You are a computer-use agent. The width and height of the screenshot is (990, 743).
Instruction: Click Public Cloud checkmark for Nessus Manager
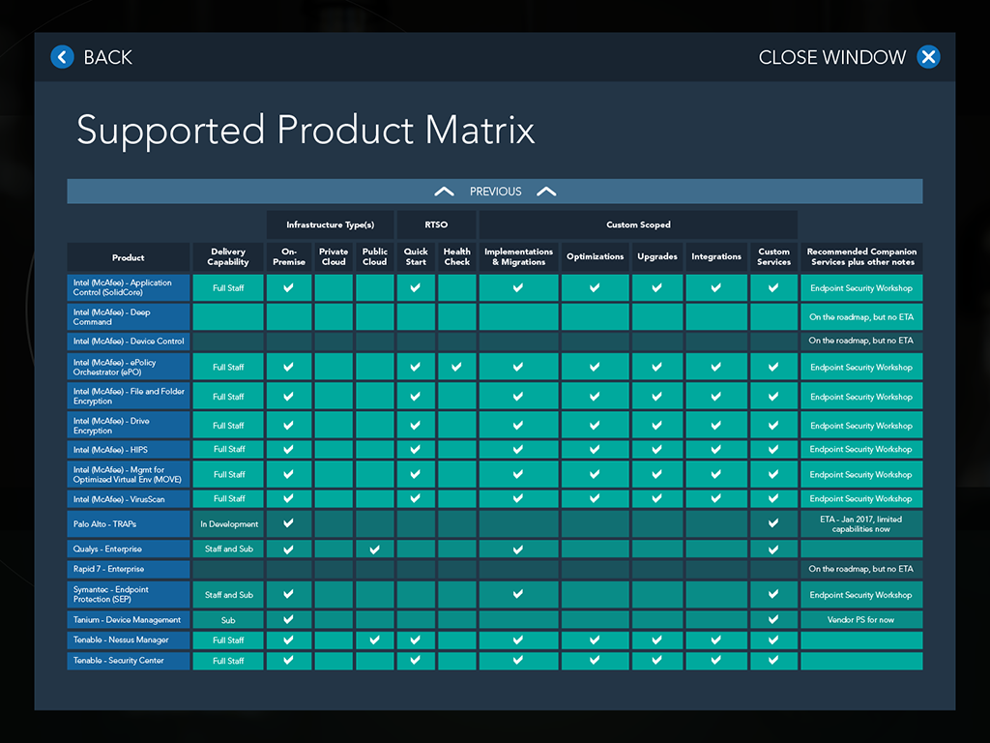[x=374, y=640]
